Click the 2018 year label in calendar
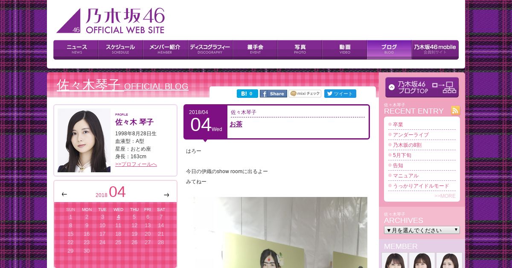 click(x=102, y=195)
